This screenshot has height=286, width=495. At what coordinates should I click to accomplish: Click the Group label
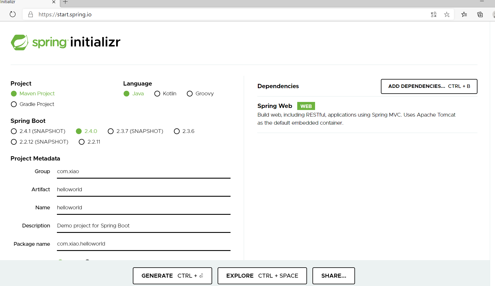(42, 171)
